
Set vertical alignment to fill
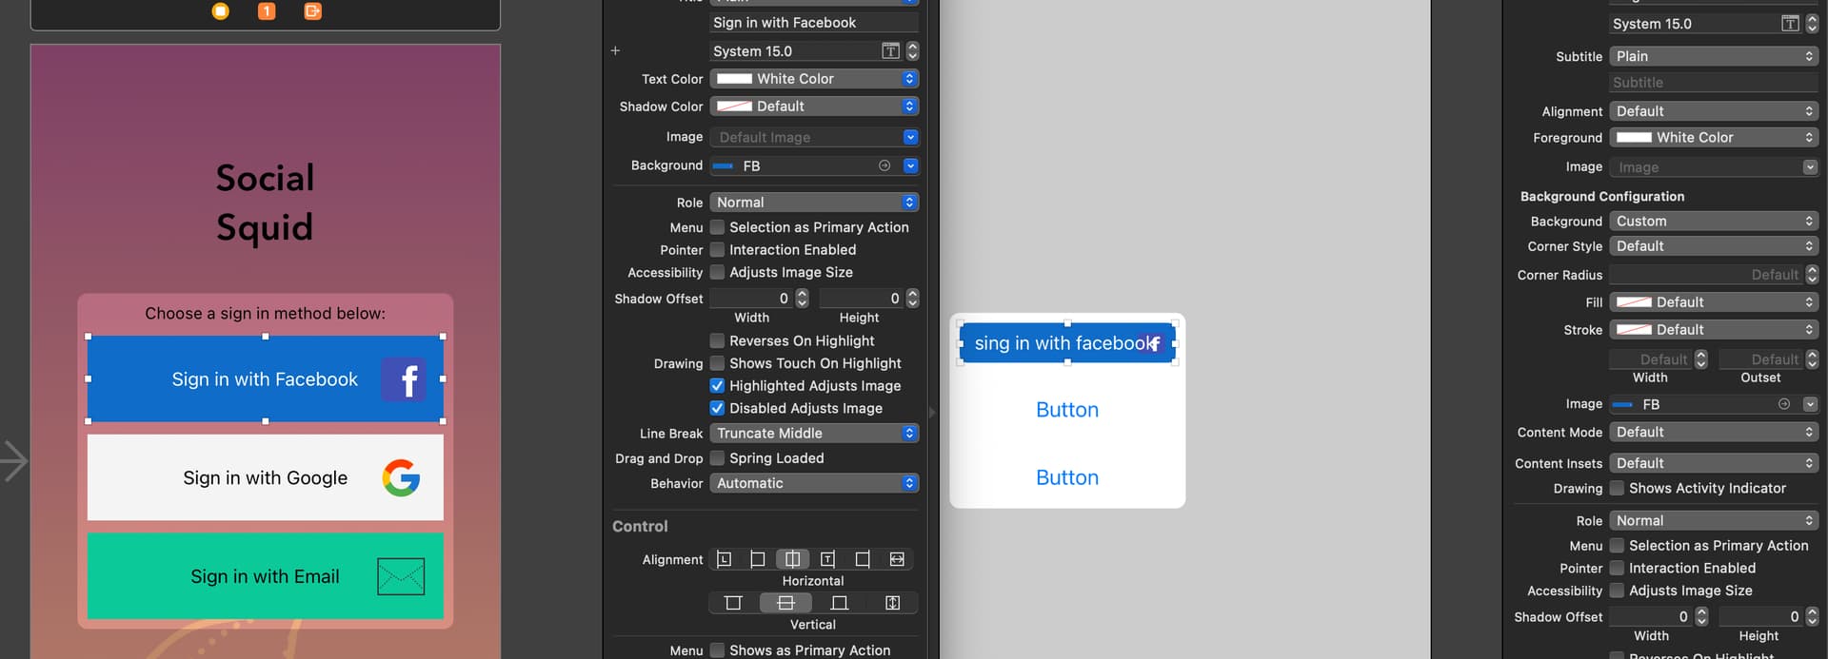coord(892,603)
